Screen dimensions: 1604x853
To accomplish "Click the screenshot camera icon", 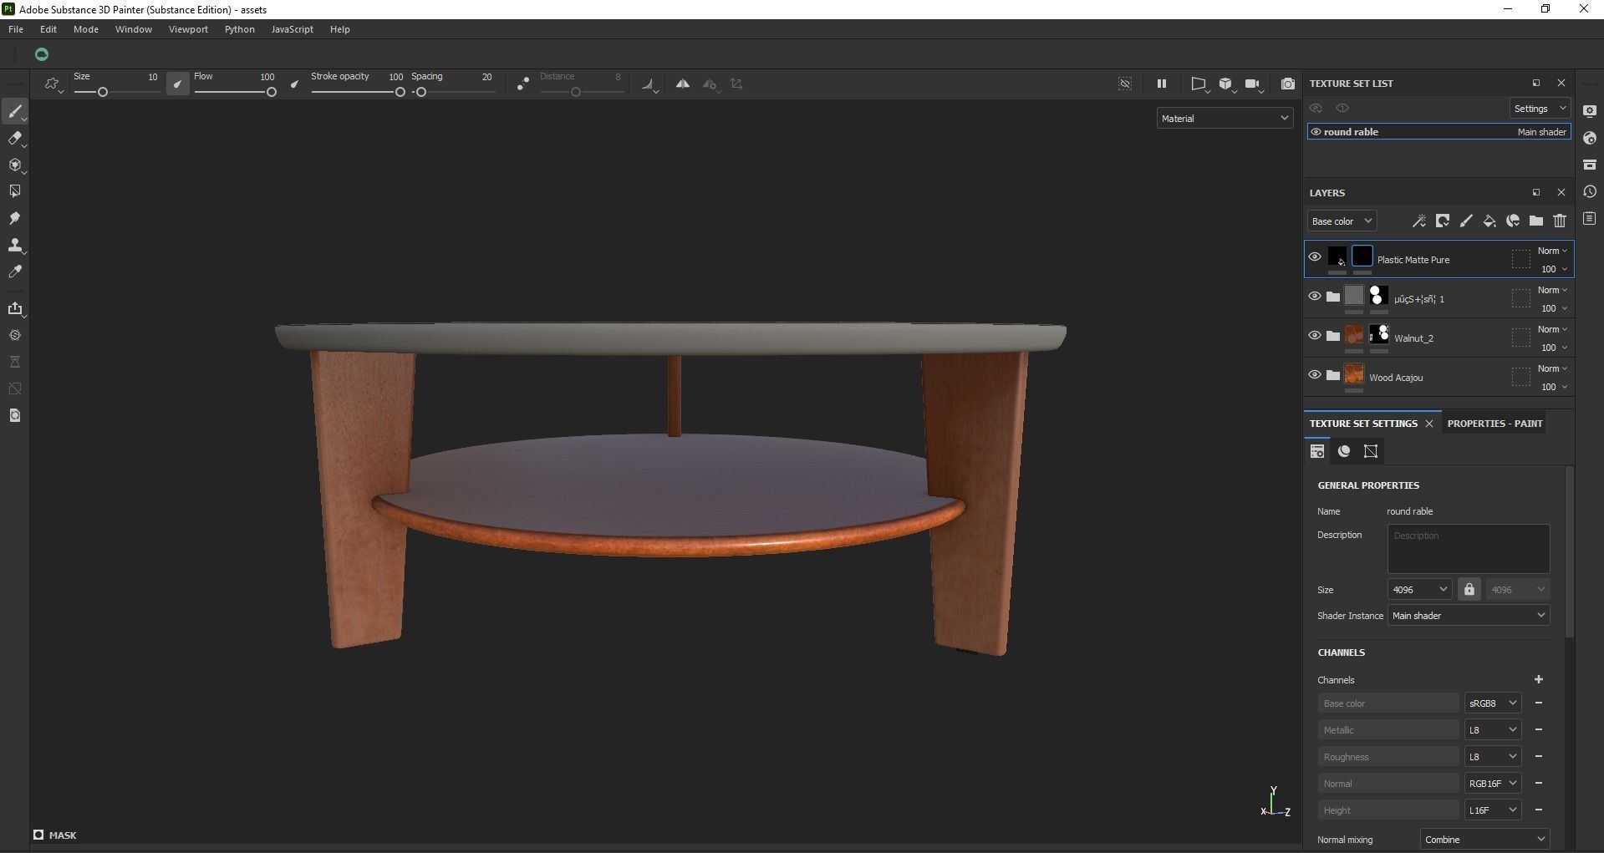I will click(x=1287, y=84).
